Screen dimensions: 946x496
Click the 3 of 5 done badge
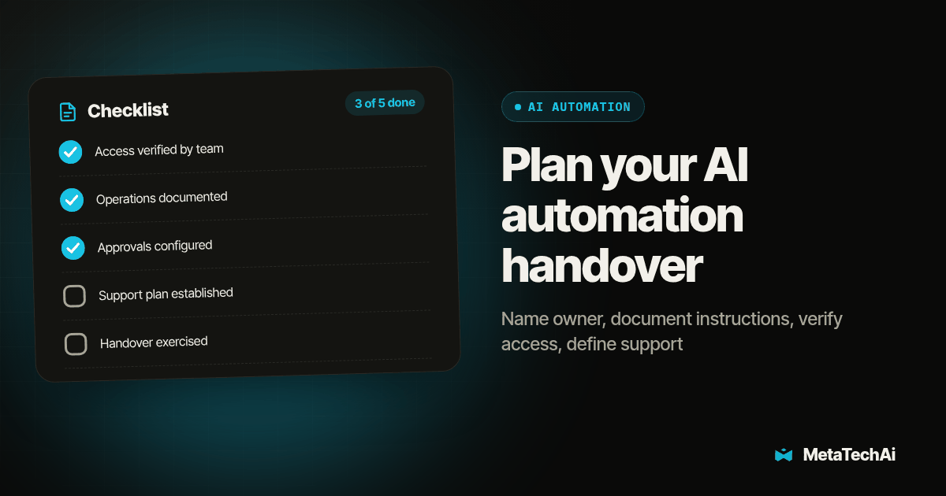(385, 103)
